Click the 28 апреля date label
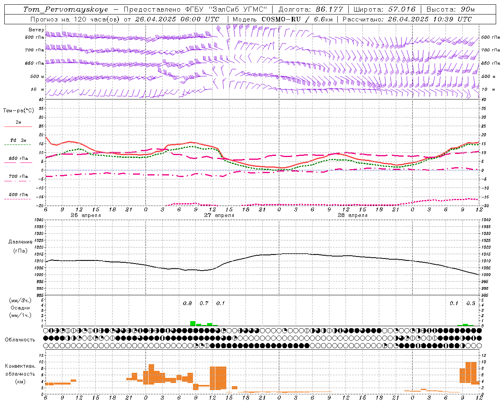This screenshot has height=401, width=502. 352,215
